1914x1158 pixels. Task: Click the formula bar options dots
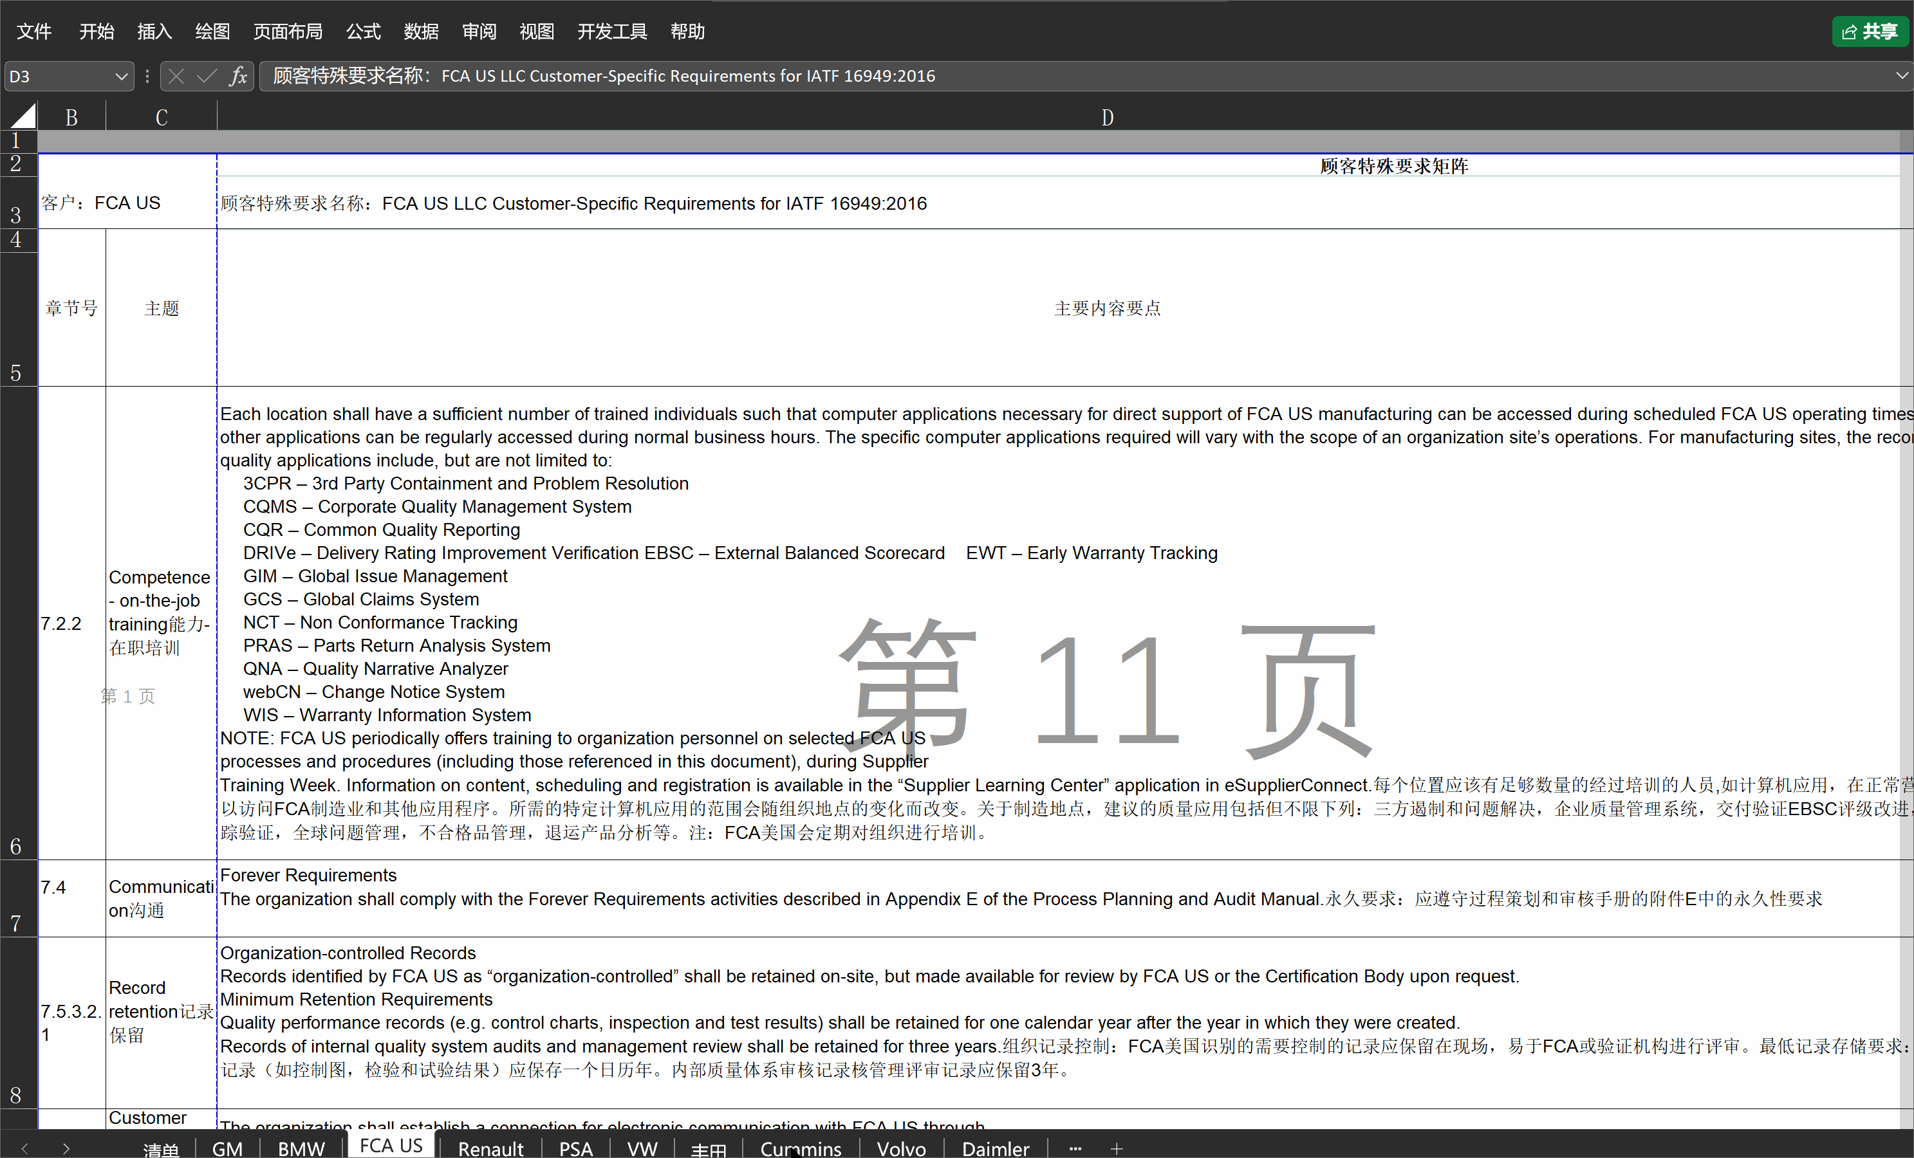[x=147, y=76]
